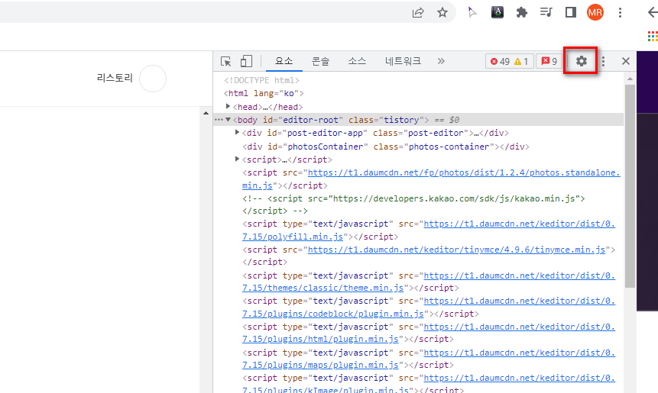Click the page scroll-up arrow

pos(206,113)
